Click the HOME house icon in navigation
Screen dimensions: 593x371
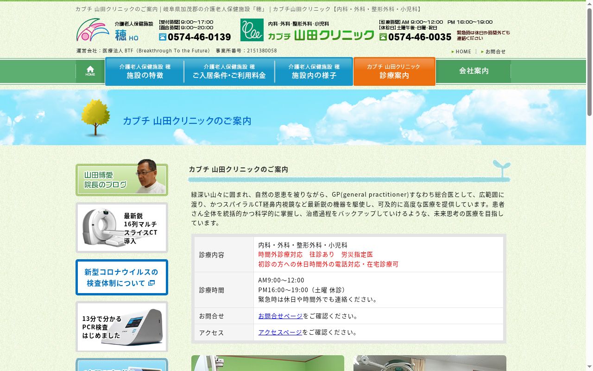[90, 71]
